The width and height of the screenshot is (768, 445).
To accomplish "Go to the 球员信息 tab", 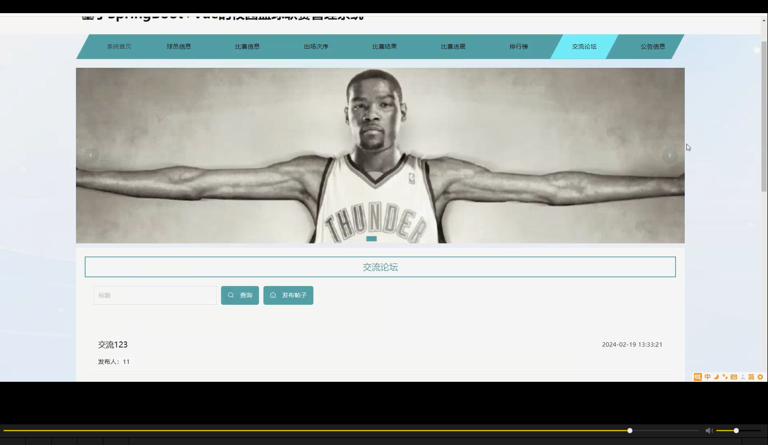I will tap(179, 47).
